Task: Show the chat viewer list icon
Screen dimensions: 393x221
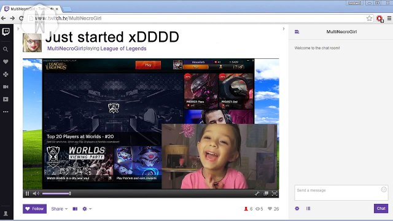Action: coord(308,209)
